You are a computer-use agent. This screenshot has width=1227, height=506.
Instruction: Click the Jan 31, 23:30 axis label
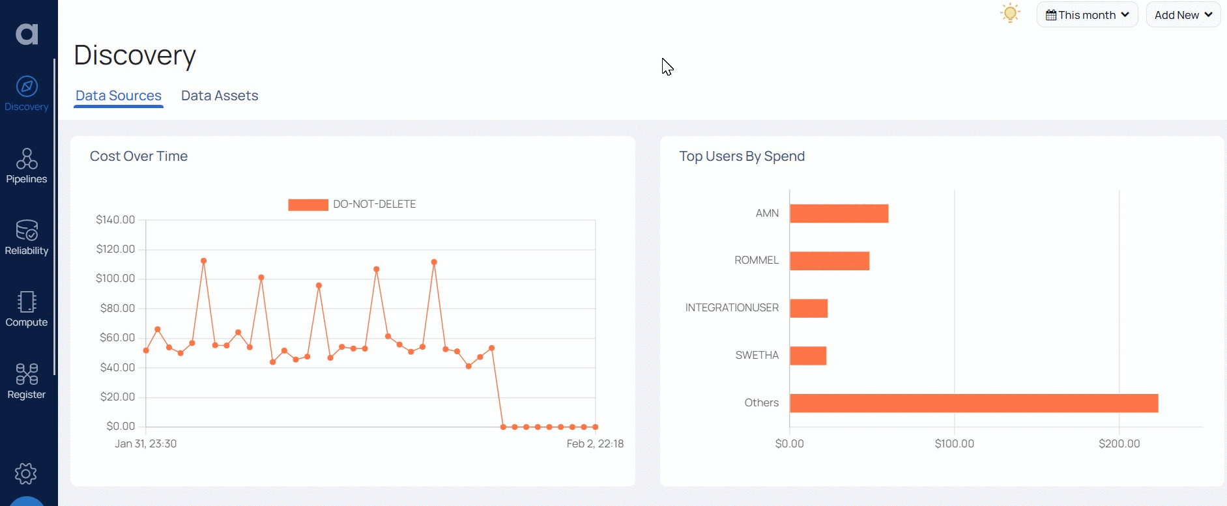(x=146, y=444)
